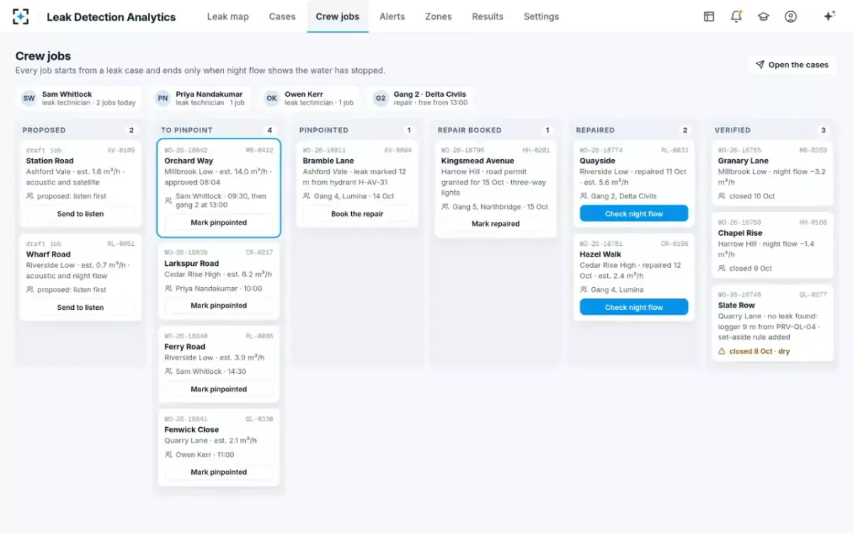
Task: Click the PN avatar for Priya Nandakumar
Action: [x=163, y=98]
